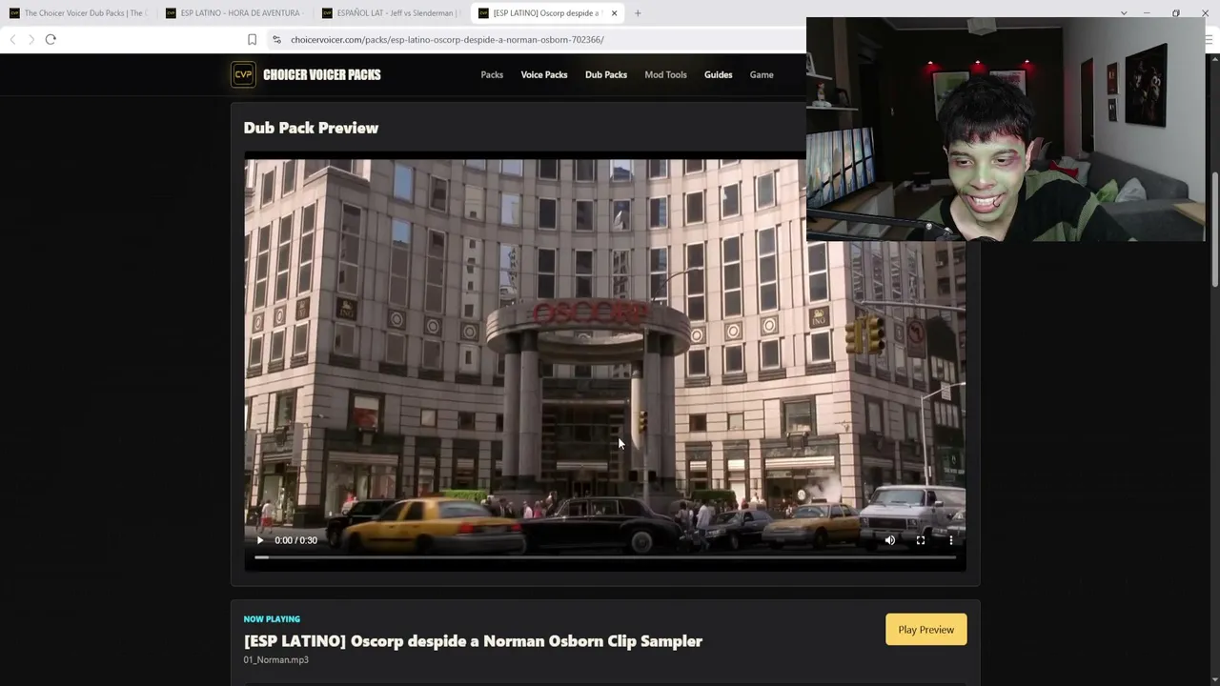
Task: Mute the preview video volume
Action: (890, 540)
